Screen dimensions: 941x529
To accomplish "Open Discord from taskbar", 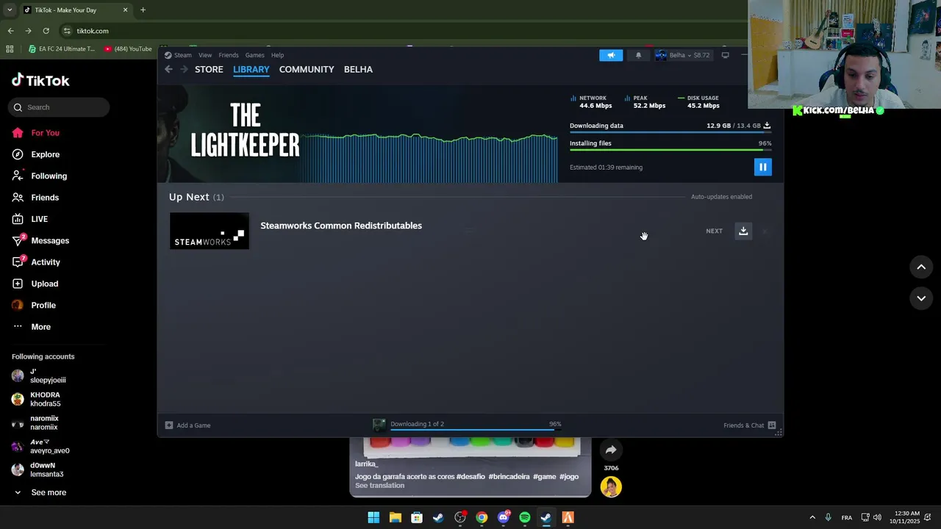I will coord(503,517).
